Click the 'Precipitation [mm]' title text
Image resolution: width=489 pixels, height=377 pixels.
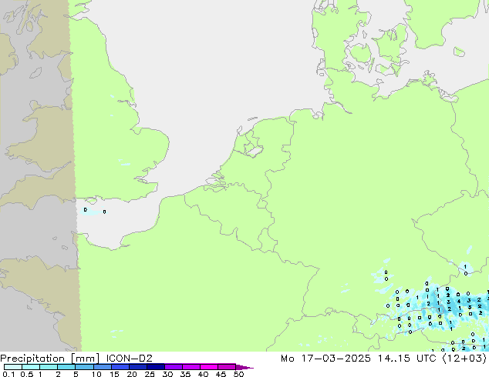click(x=50, y=359)
